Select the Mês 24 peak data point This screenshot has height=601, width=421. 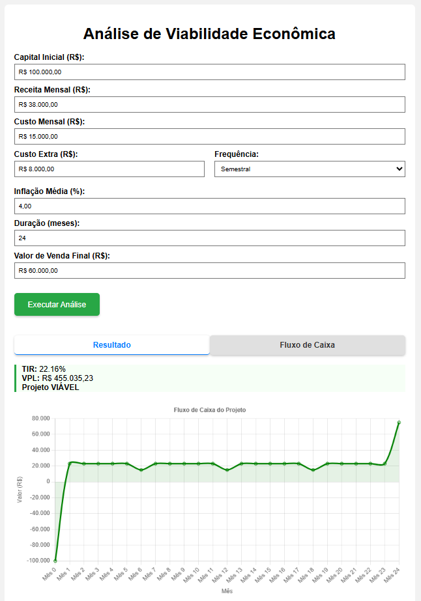[x=399, y=423]
